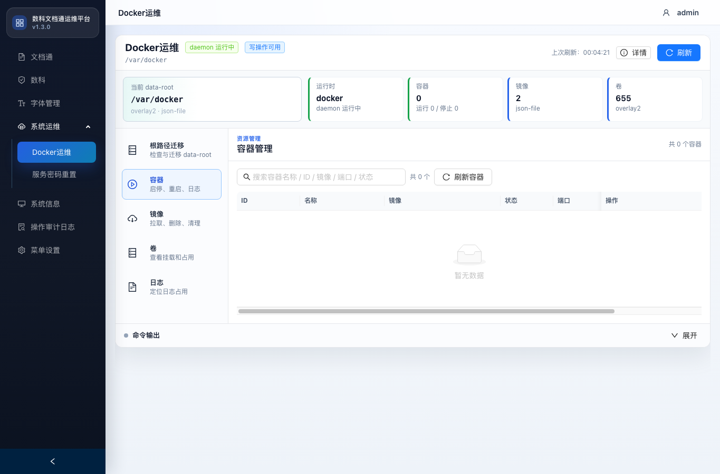Click the 'daemon 运行中' status tag

(x=212, y=47)
